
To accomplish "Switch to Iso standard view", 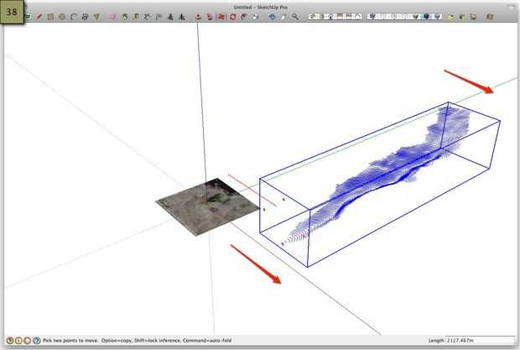I will [313, 16].
